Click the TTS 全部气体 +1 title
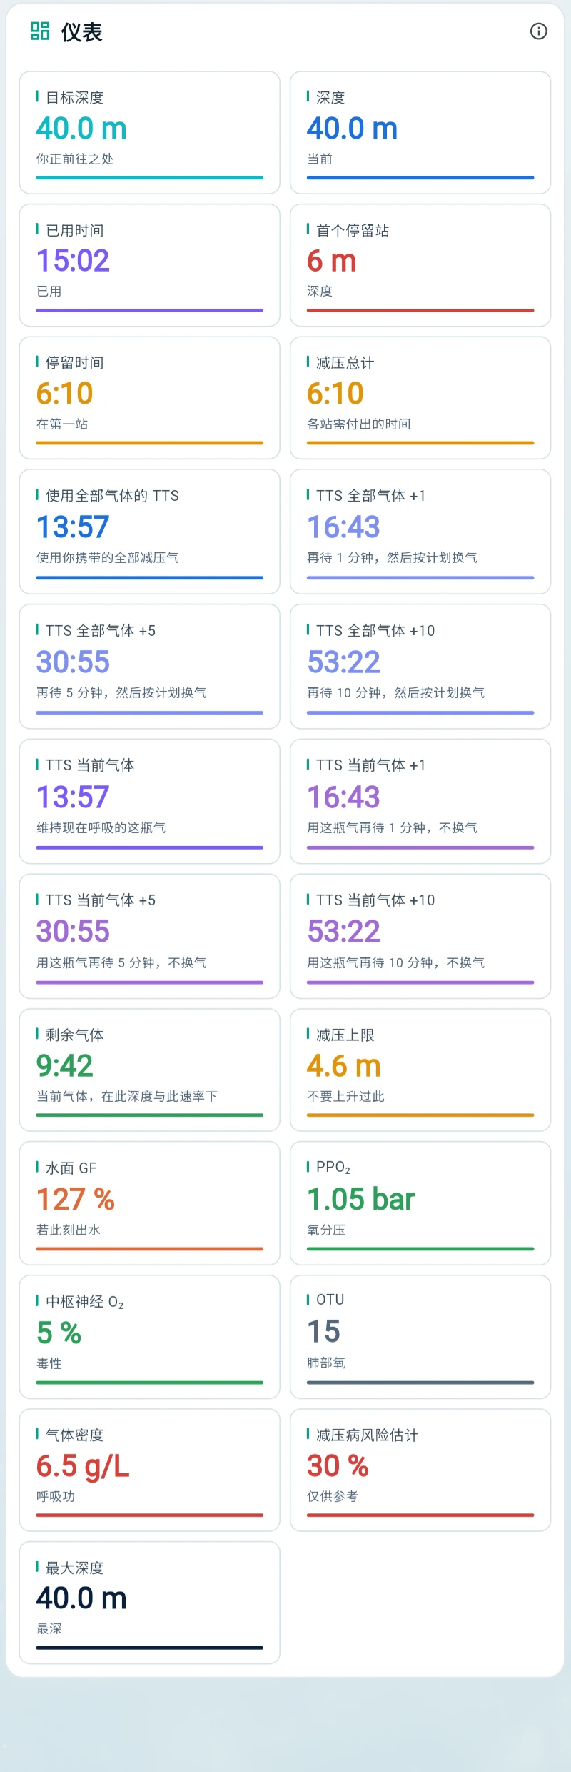571x1772 pixels. 370,495
